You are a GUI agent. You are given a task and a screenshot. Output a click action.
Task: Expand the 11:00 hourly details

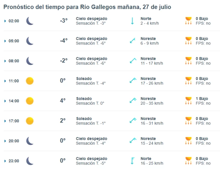pyautogui.click(x=5, y=81)
